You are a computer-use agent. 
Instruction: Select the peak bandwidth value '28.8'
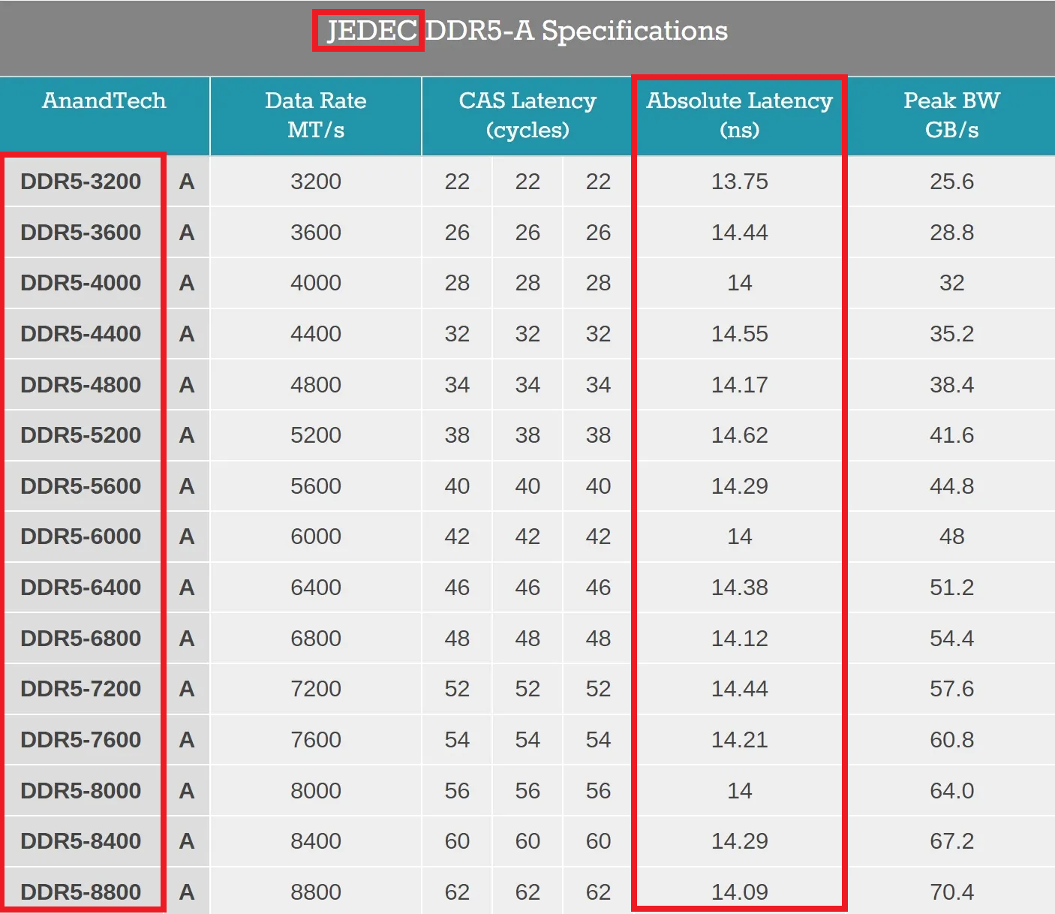tap(951, 233)
